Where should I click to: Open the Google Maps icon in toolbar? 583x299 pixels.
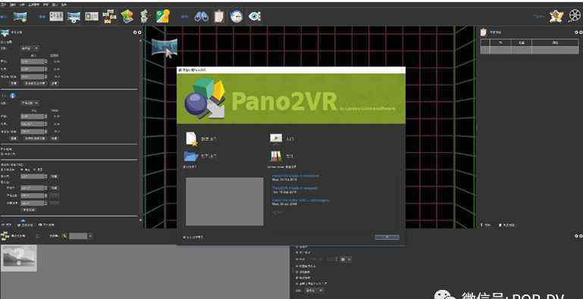(x=163, y=17)
